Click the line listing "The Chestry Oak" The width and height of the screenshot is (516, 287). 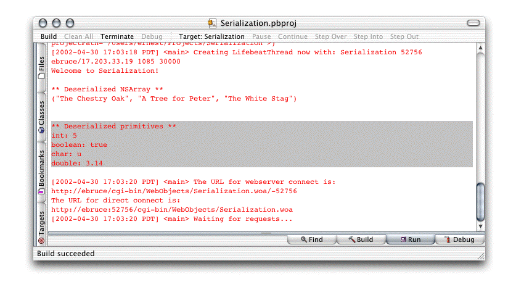pyautogui.click(x=174, y=99)
